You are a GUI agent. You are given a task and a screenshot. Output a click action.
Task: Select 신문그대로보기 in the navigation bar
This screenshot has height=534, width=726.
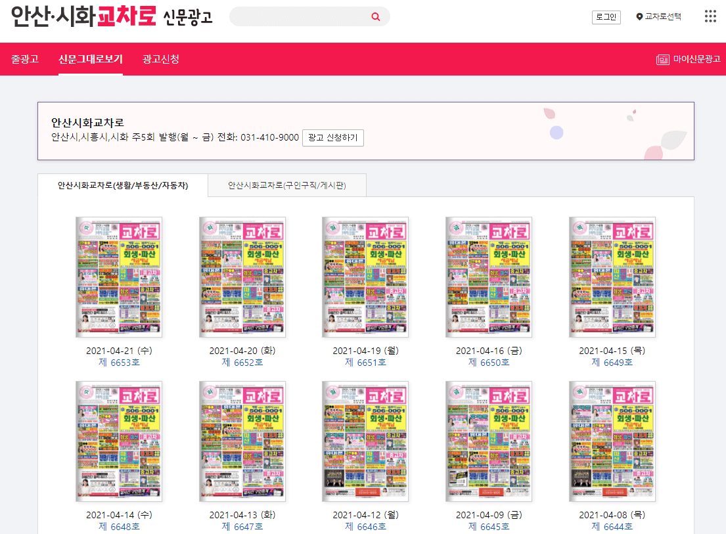91,58
